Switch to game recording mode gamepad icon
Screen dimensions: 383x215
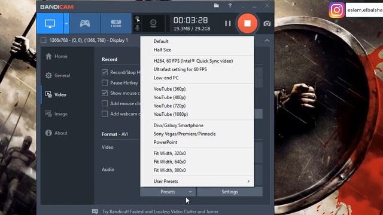[85, 24]
